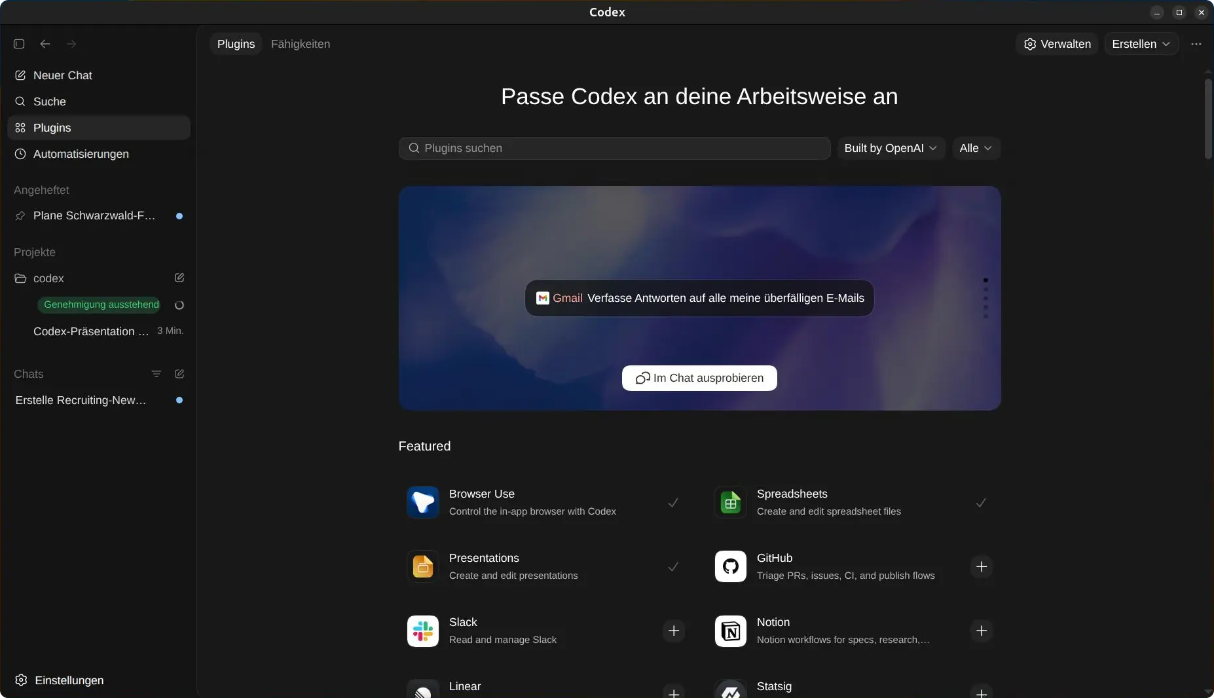Go back with the left arrow
Screen dimensions: 1214x698
45,44
